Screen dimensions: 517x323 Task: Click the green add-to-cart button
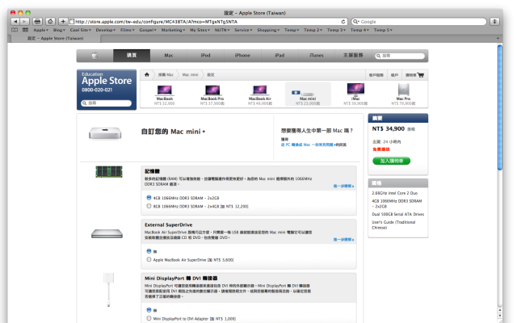click(391, 161)
